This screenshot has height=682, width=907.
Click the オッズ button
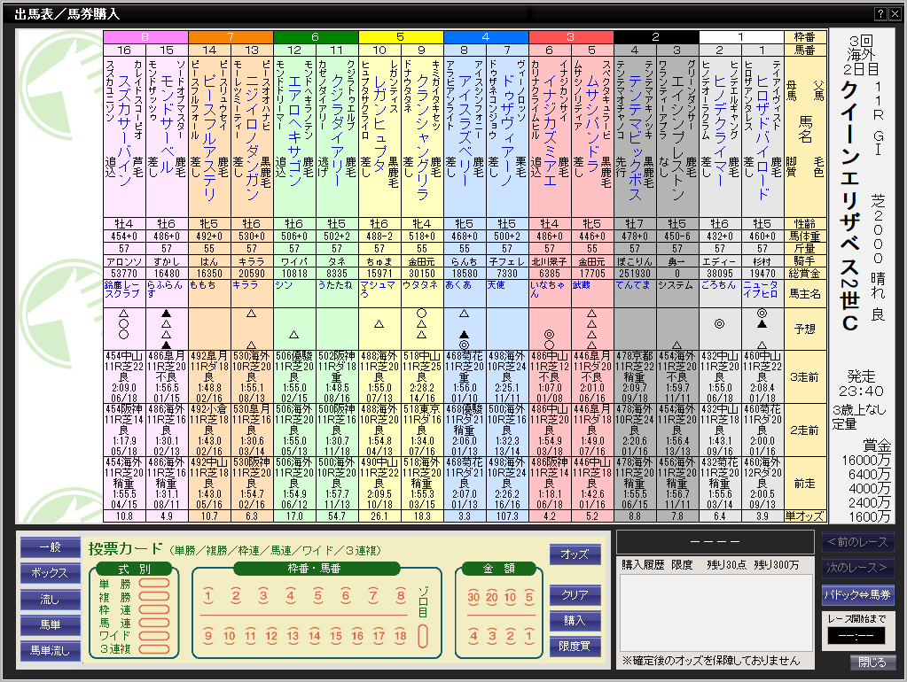(x=575, y=554)
